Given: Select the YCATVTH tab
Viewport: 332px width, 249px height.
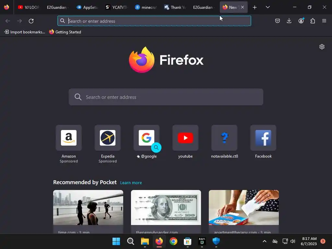Looking at the screenshot, I should [x=116, y=7].
